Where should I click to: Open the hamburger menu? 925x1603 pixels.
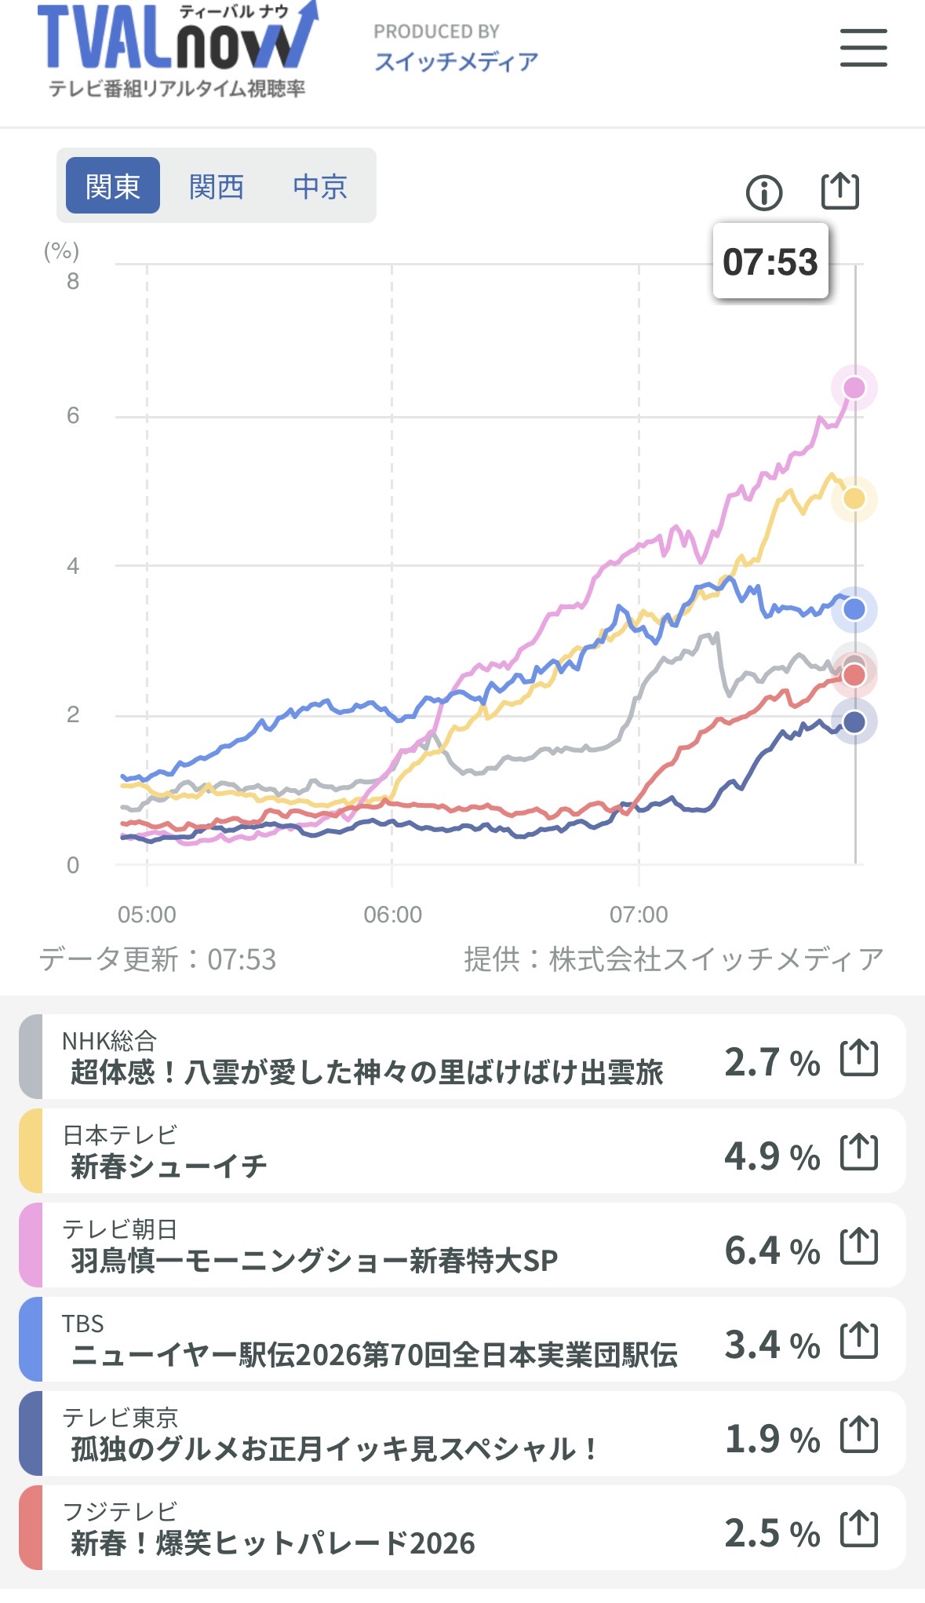coord(863,48)
